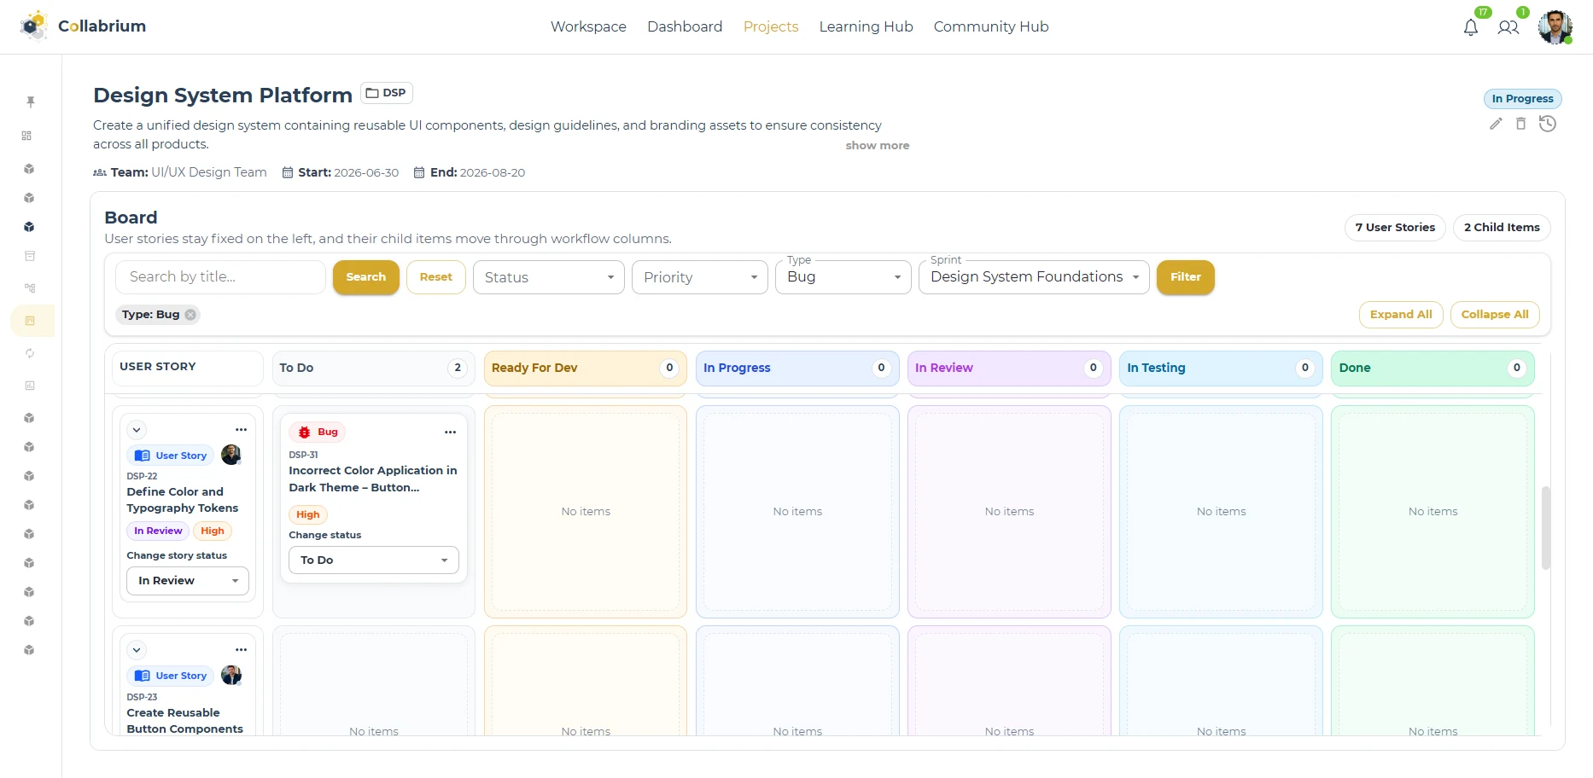Open the Type dropdown set to Bug
The height and width of the screenshot is (778, 1593).
(x=843, y=277)
